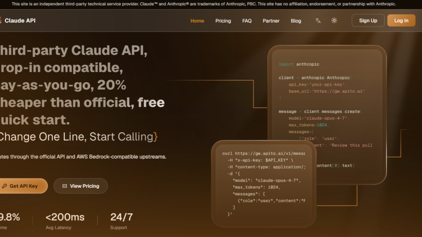This screenshot has height=237, width=422.
Task: Click the ticket icon in View Pricing
Action: click(64, 186)
